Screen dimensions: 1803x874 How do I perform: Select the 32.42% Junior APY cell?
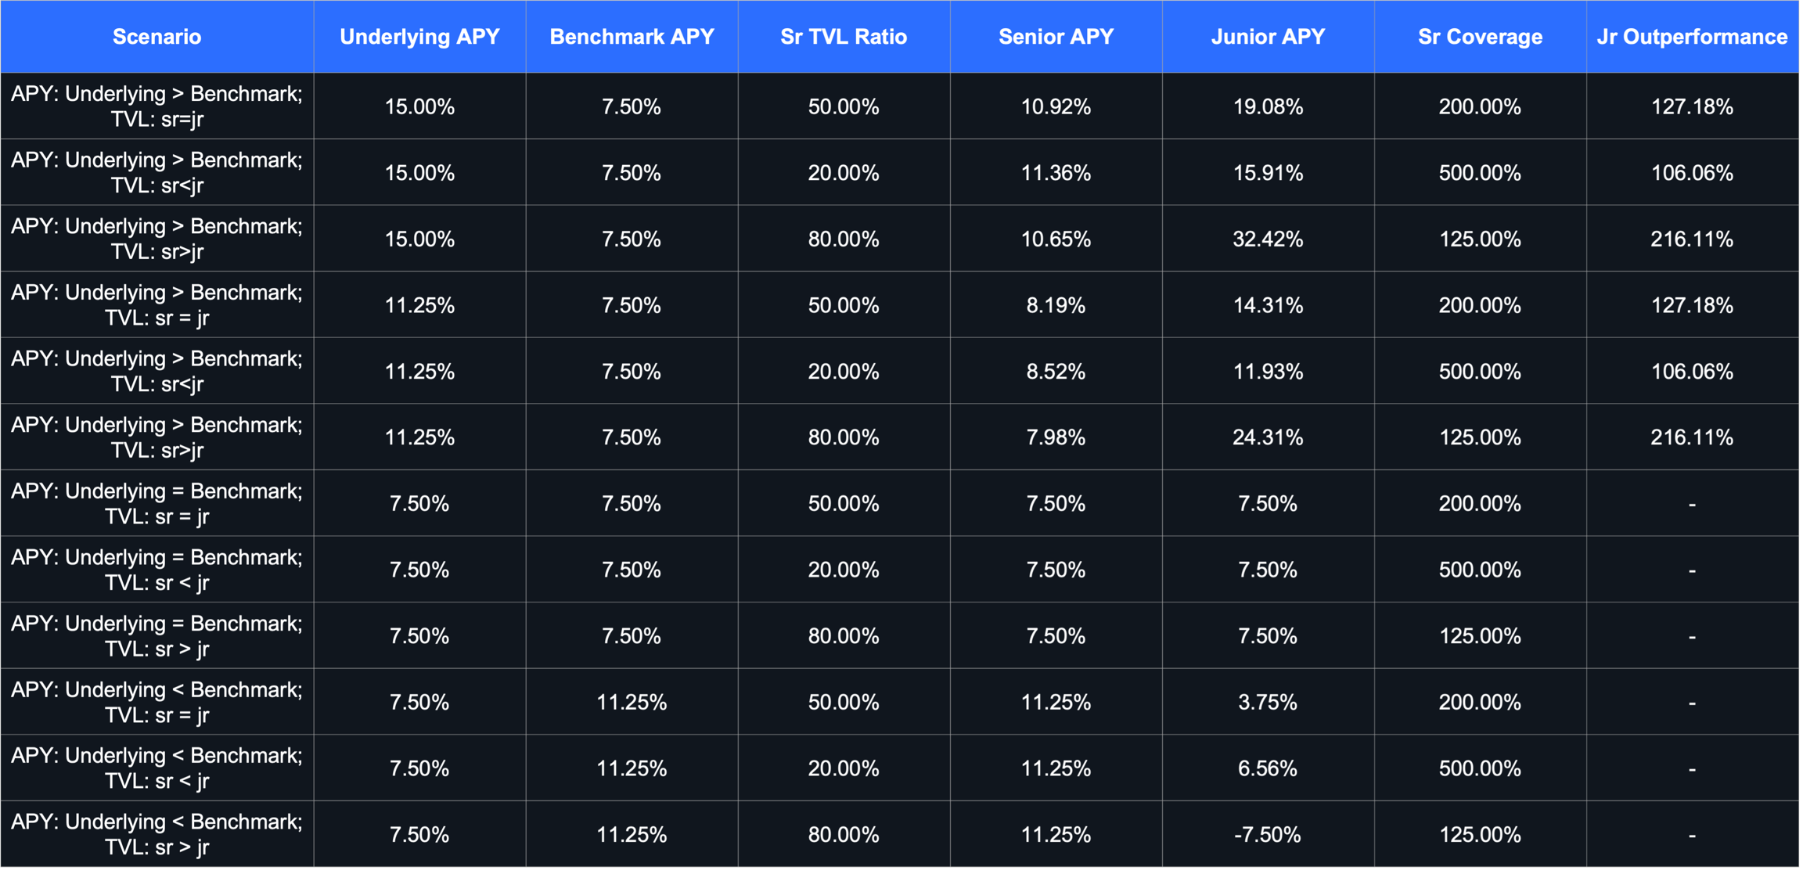(x=1268, y=239)
